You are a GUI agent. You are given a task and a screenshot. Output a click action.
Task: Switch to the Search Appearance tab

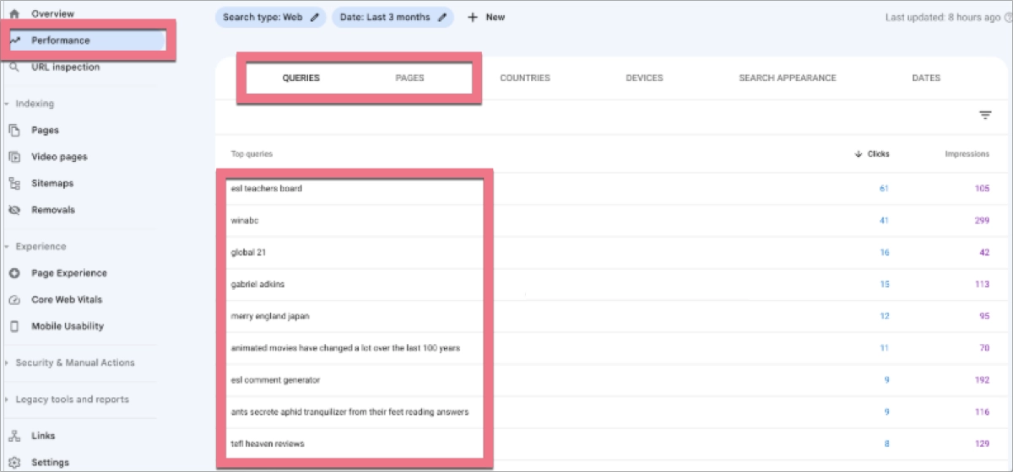(x=788, y=78)
